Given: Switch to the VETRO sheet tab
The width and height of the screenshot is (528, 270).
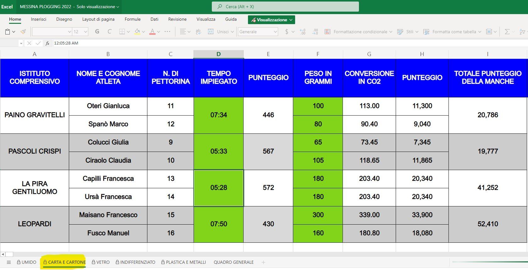Looking at the screenshot, I should pos(101,262).
